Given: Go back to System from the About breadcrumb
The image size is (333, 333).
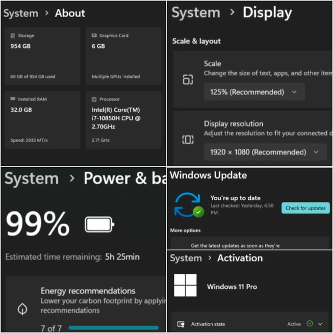Looking at the screenshot, I should click(x=21, y=14).
